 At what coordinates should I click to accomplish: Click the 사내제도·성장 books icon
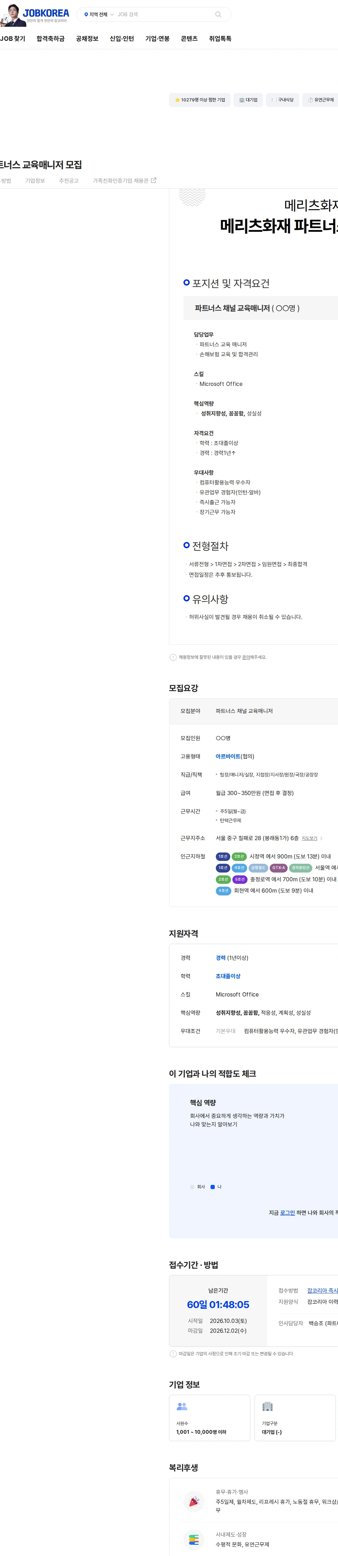[194, 1539]
